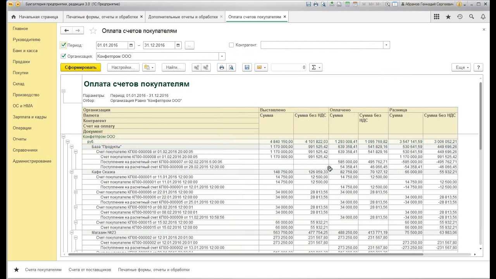The height and width of the screenshot is (279, 496).
Task: Click the title bar zoom magnifier icon
Action: click(387, 4)
